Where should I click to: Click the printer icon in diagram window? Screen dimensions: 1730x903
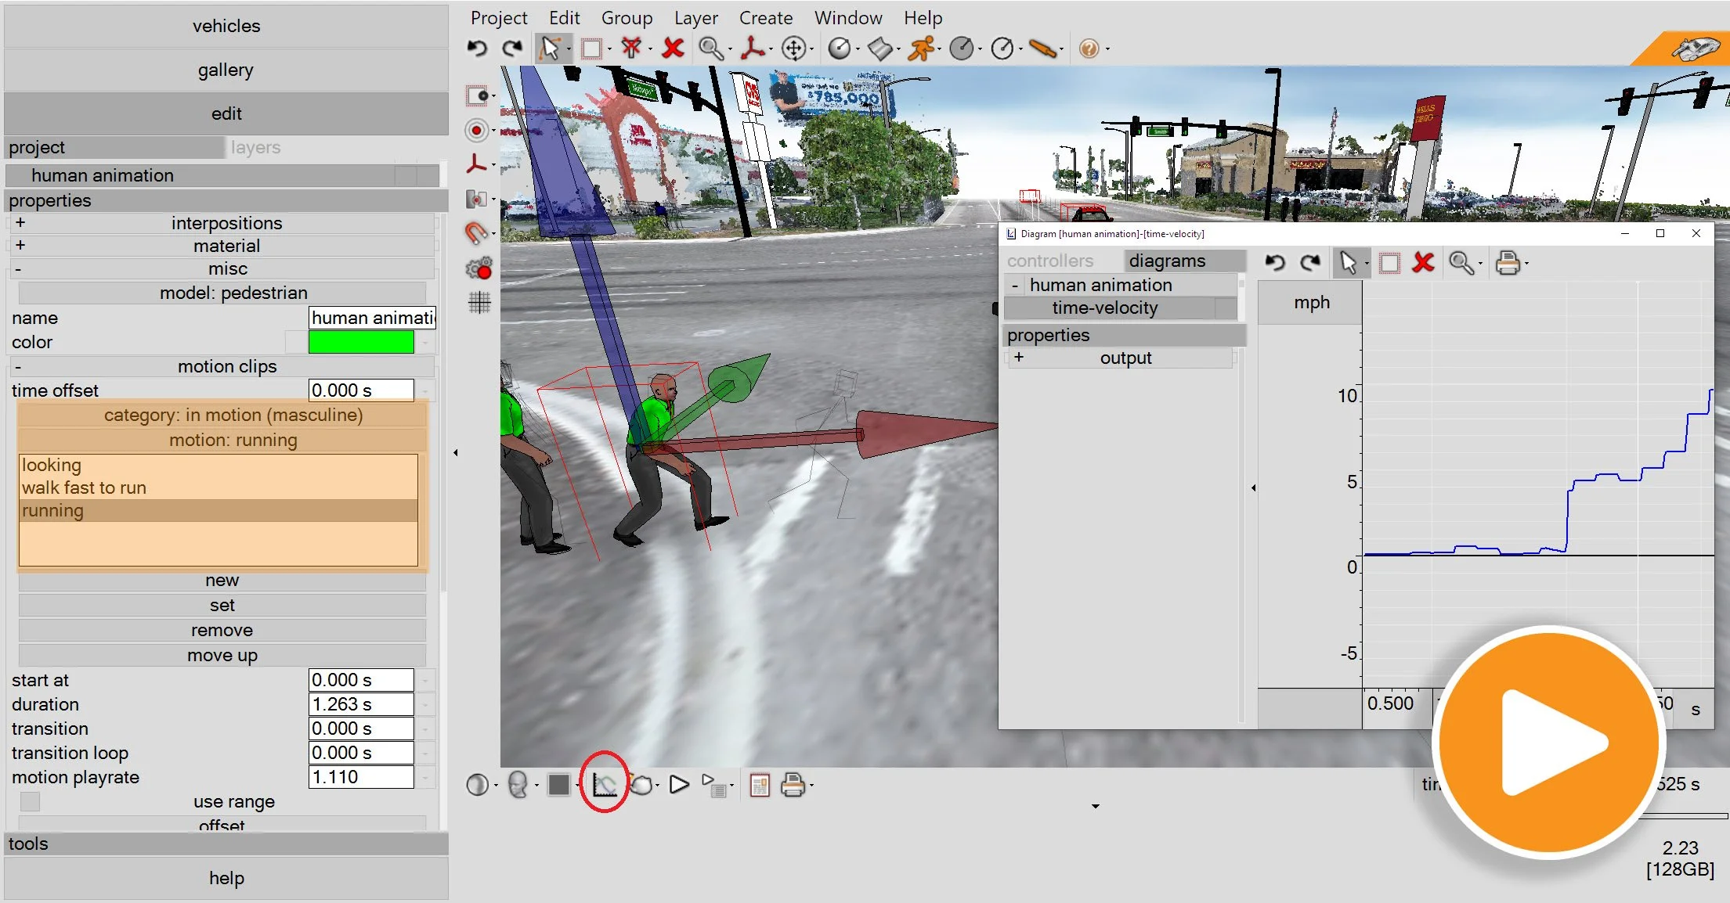[x=1507, y=263]
